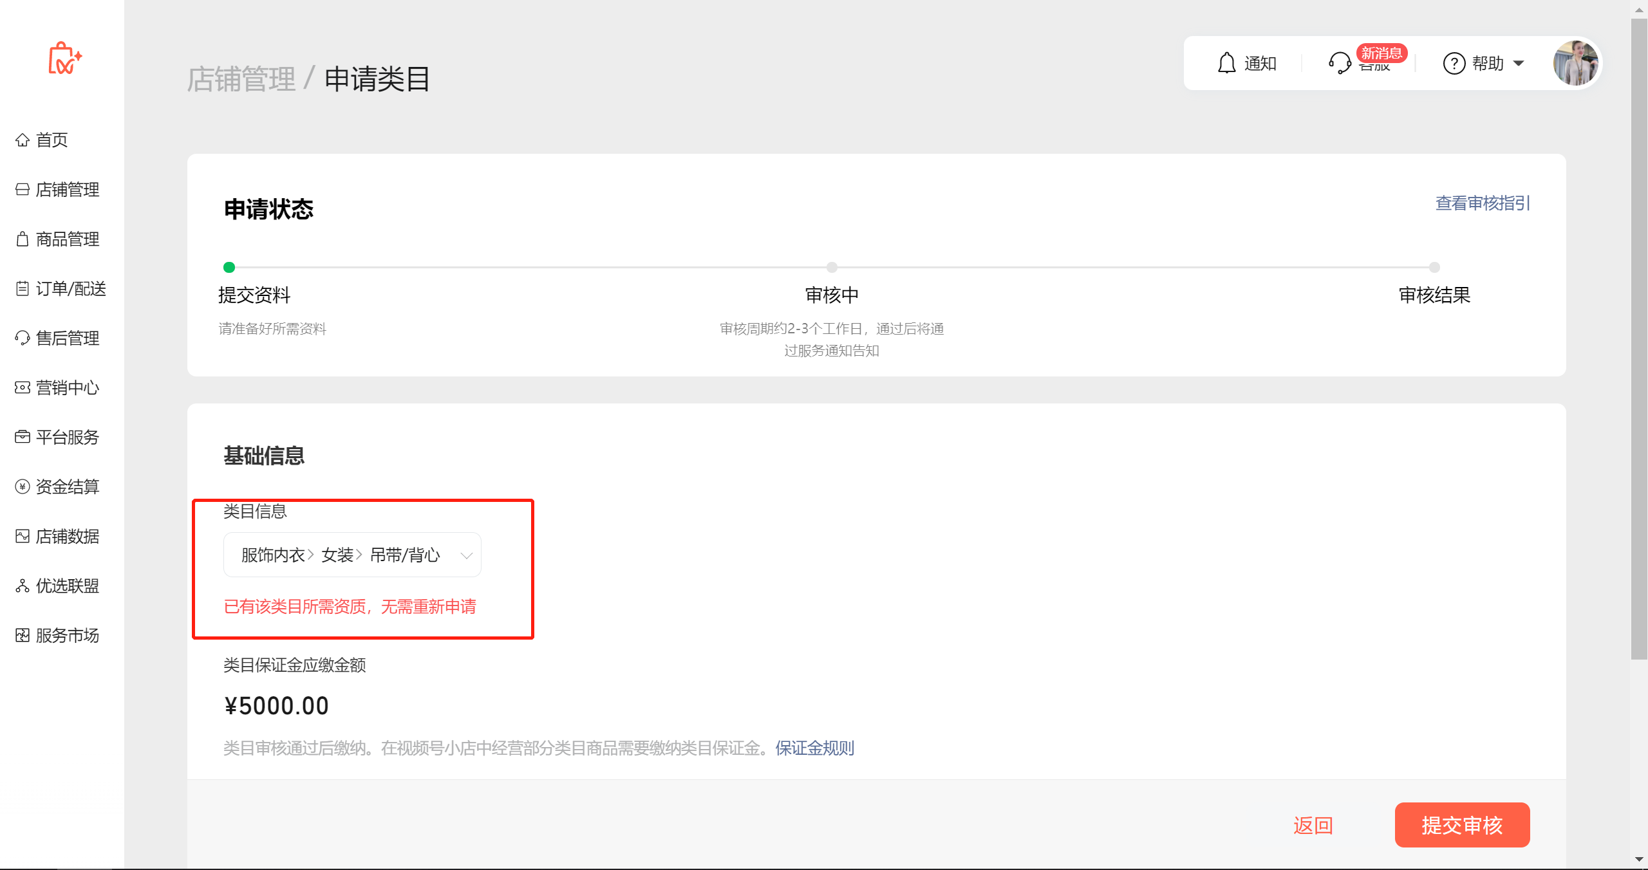Click the shop logo icon at top left
Screen dimensions: 1648x870
click(64, 59)
